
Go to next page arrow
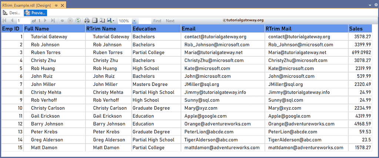(45, 20)
